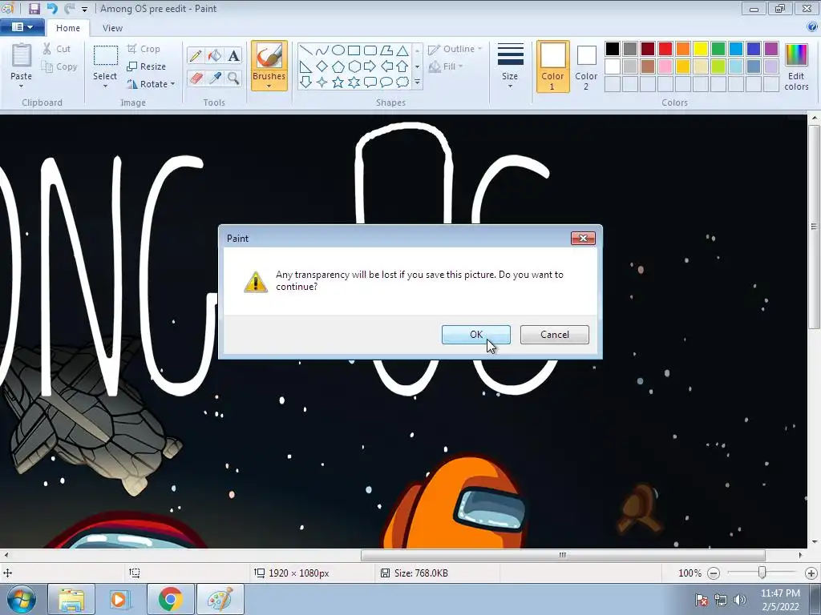Close the Paint warning dialog
The height and width of the screenshot is (615, 821).
(583, 239)
